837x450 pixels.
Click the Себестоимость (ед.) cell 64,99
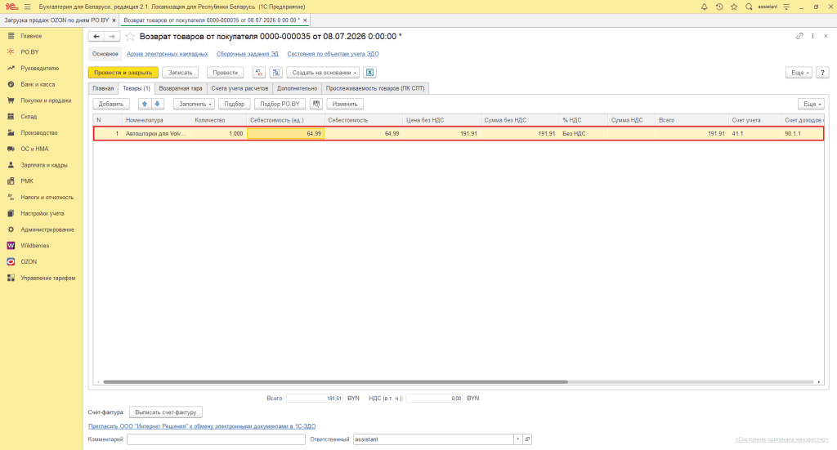[x=285, y=133]
